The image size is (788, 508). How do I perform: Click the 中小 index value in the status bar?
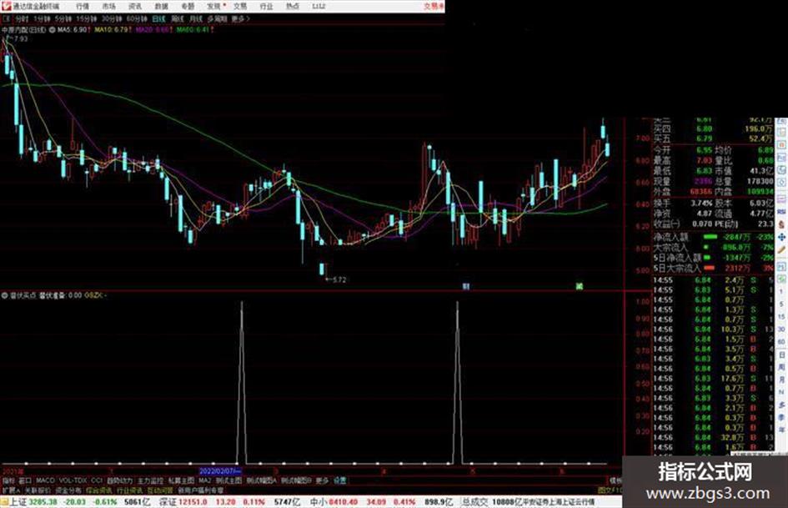coord(344,502)
